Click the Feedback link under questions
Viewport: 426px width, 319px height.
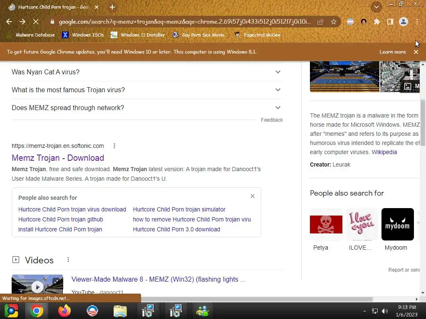pos(272,120)
